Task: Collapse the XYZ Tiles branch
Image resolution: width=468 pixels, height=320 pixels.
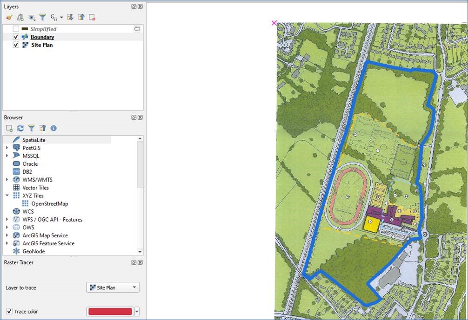Action: coord(6,196)
